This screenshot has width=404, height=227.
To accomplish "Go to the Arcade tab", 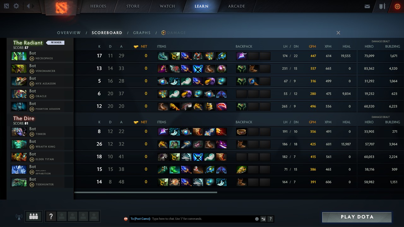I will (236, 6).
